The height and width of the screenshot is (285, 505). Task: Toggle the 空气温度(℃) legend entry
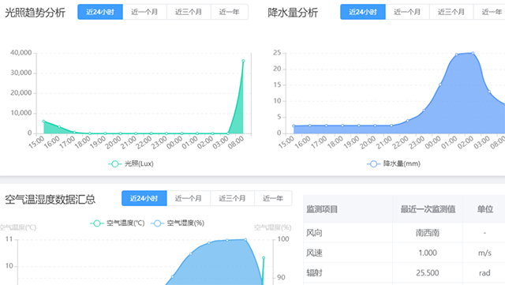[118, 223]
